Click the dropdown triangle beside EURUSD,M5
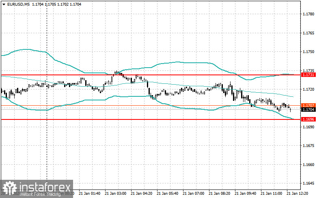The image size is (317, 198). (x=4, y=4)
